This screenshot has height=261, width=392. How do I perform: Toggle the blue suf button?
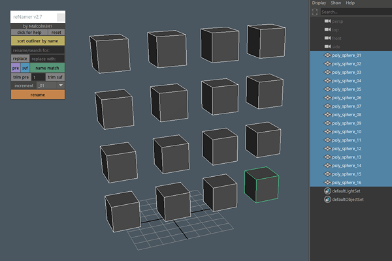(x=25, y=68)
